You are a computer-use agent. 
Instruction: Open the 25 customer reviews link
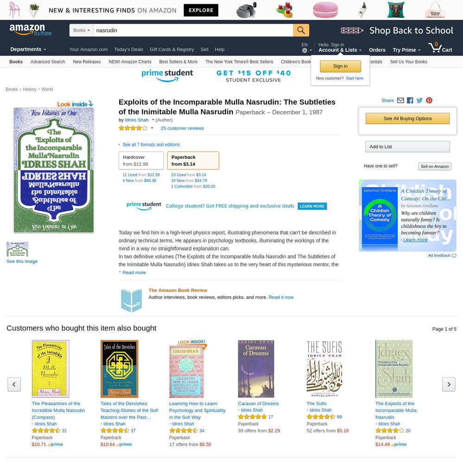coord(182,128)
